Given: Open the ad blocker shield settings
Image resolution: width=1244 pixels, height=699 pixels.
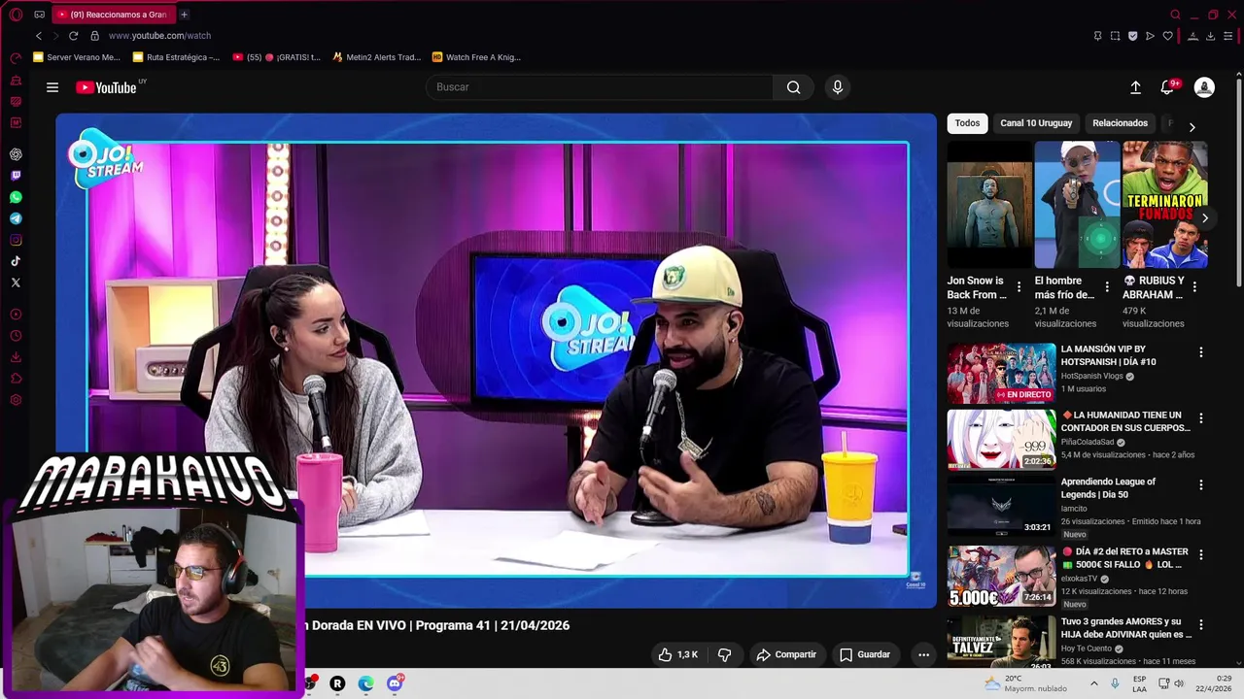Looking at the screenshot, I should coord(1132,36).
